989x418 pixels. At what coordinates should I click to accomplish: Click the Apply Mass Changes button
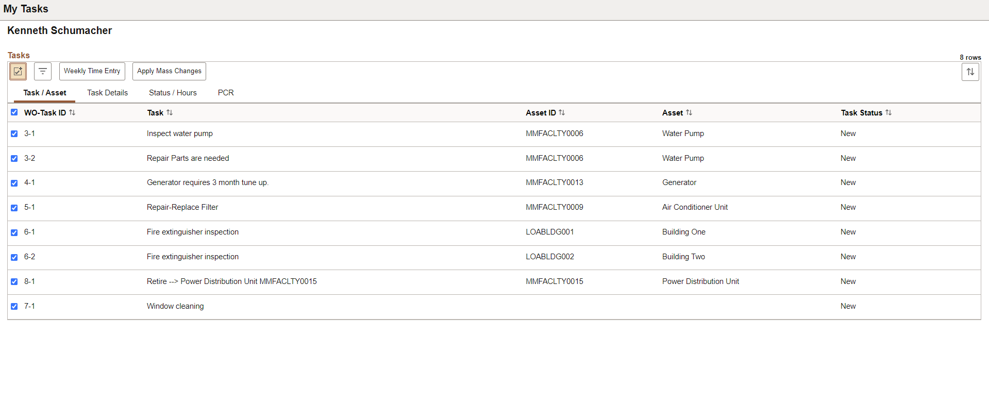(169, 71)
